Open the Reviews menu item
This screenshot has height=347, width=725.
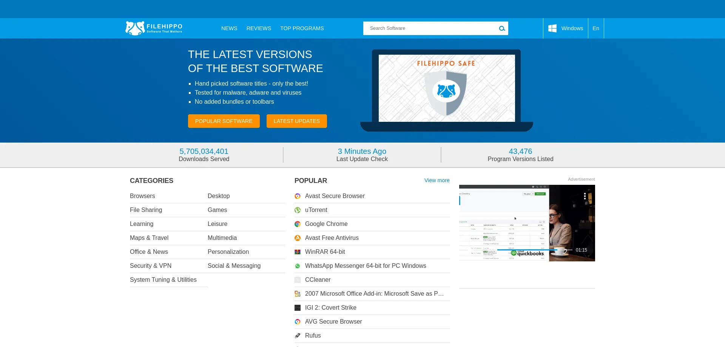259,28
